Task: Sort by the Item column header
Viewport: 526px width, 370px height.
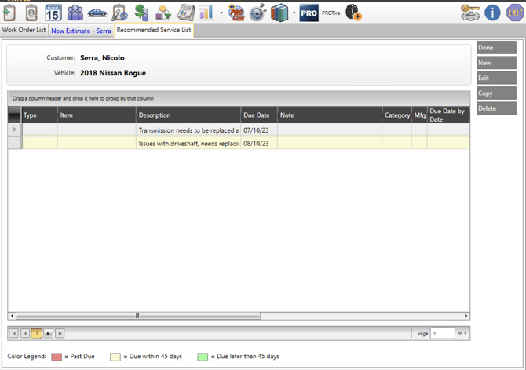Action: (x=97, y=115)
